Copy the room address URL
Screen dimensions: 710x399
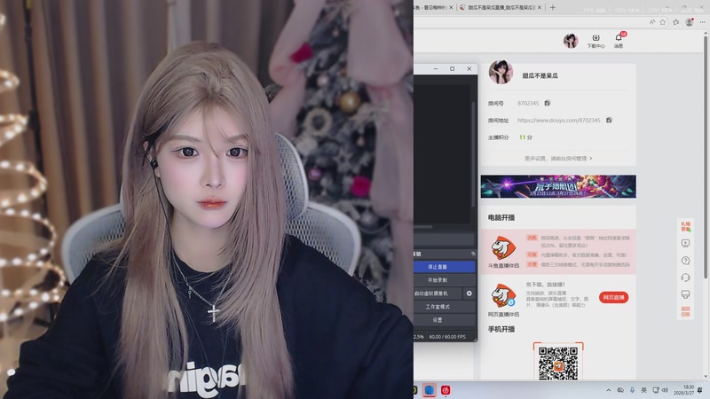609,120
